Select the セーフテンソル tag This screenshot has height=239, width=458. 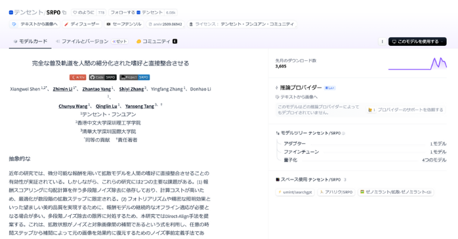point(124,24)
